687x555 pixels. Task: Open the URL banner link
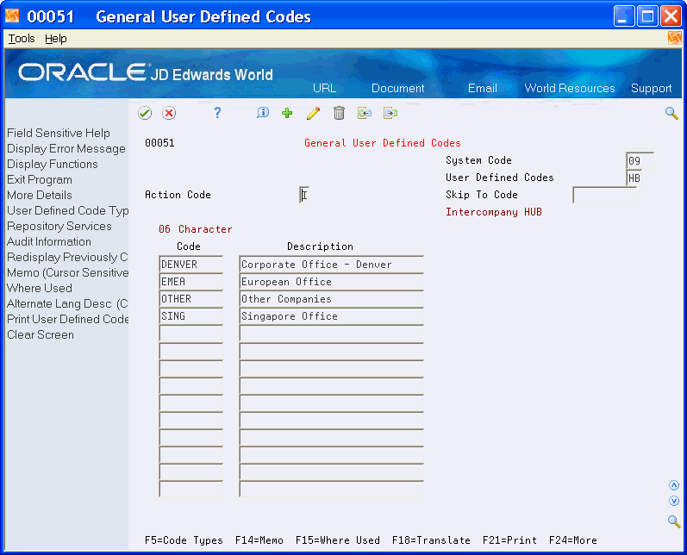pos(324,88)
